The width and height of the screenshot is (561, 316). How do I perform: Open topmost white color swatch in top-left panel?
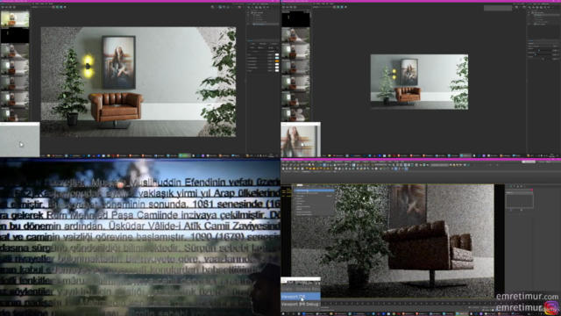(277, 54)
